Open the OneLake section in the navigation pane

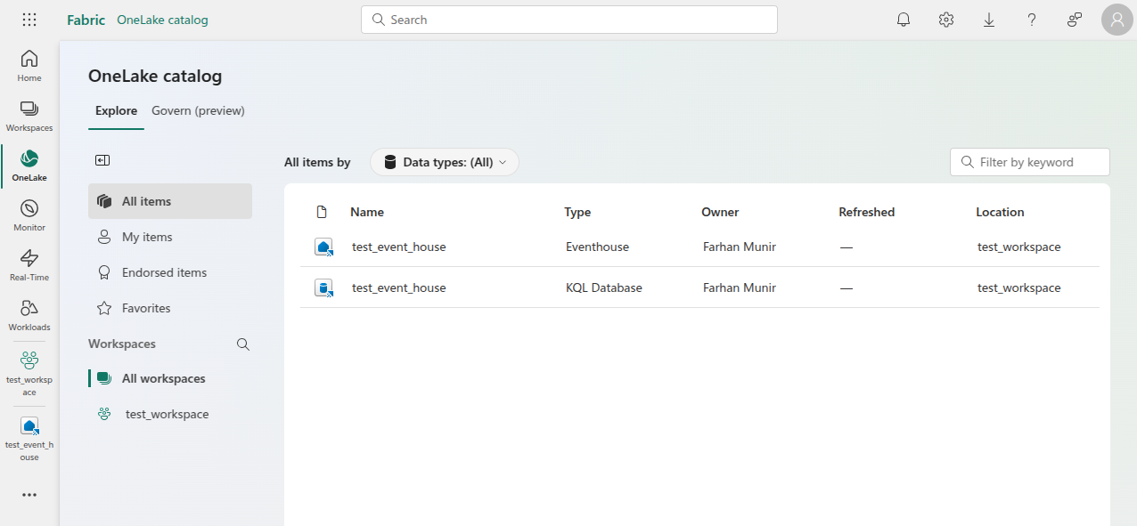[x=29, y=166]
